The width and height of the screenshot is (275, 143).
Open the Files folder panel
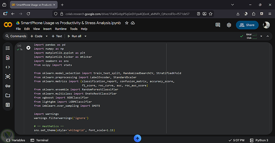(x=8, y=95)
